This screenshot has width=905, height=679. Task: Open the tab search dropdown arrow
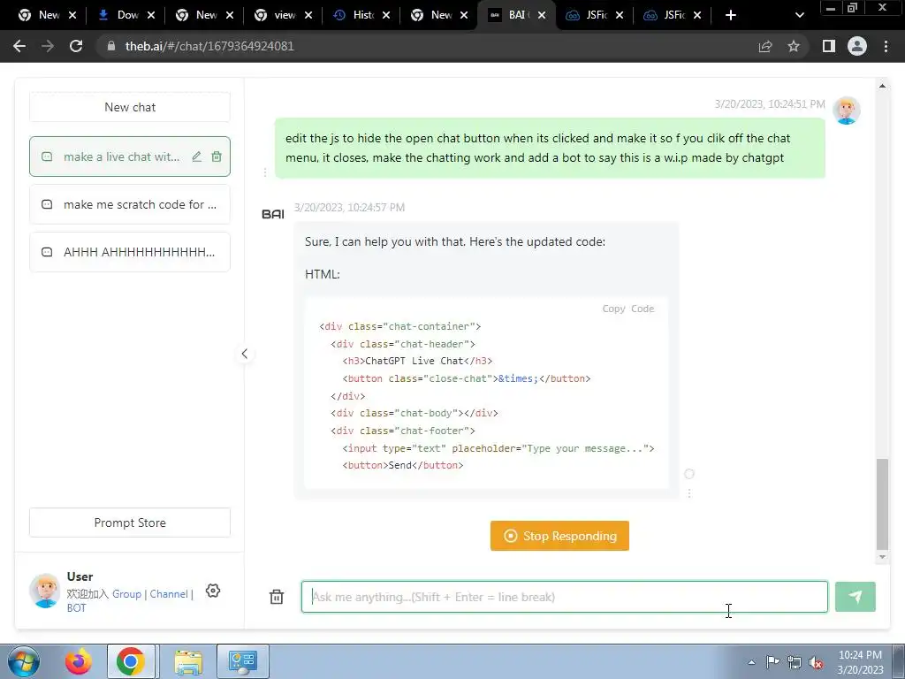[799, 15]
